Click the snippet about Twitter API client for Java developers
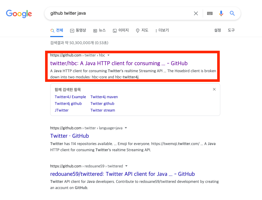262x200 pixels. click(x=134, y=185)
